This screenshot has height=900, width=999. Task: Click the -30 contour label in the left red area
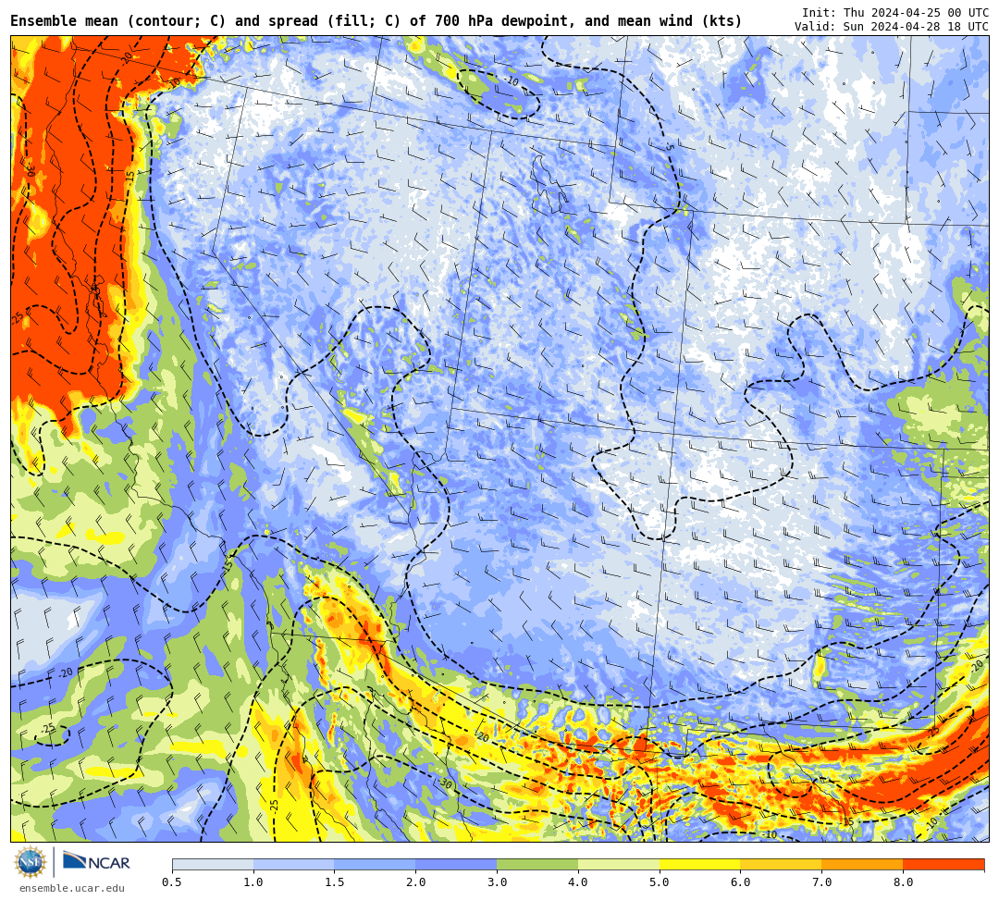pyautogui.click(x=31, y=167)
